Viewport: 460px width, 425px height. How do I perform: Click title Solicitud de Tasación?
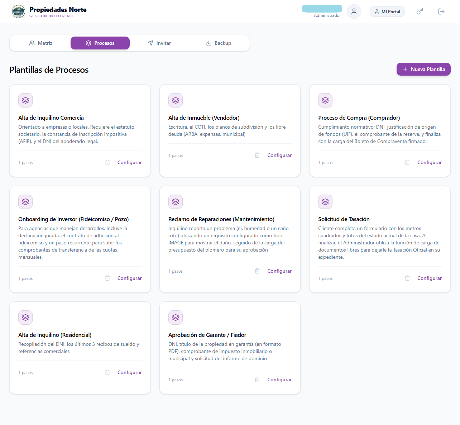[344, 219]
